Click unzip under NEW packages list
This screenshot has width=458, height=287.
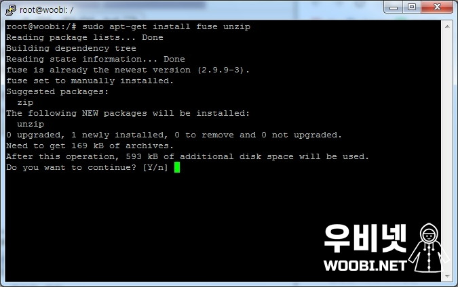pos(31,124)
